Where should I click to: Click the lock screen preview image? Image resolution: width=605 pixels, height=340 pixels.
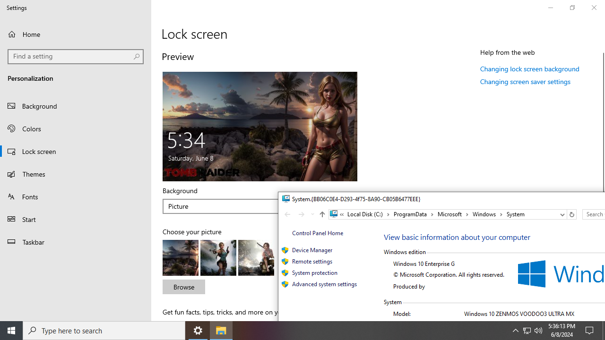(x=260, y=127)
